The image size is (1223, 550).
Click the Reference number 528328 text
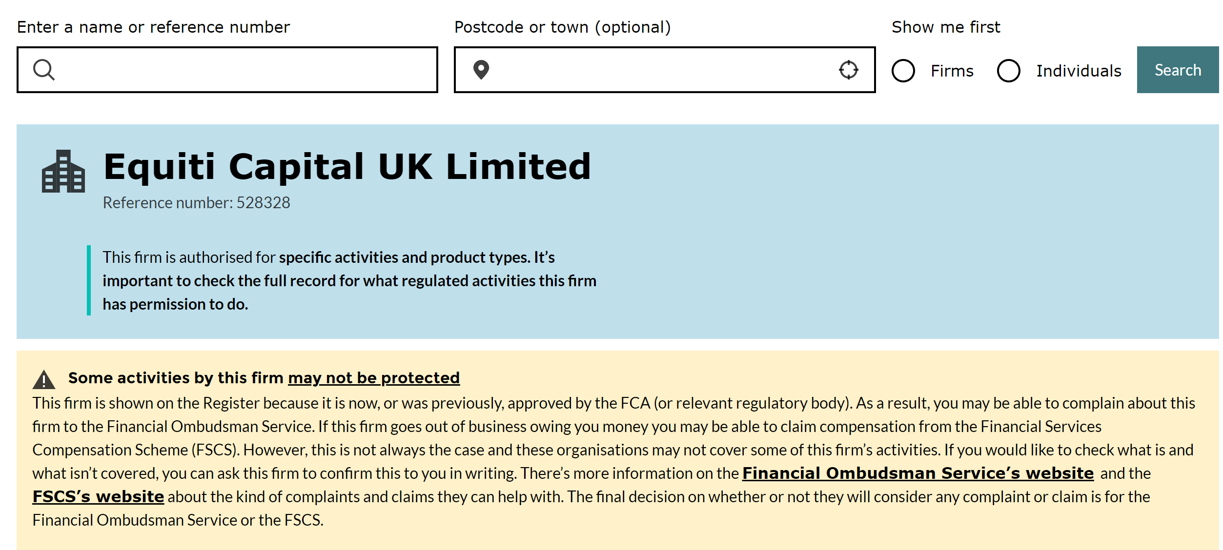(x=196, y=203)
